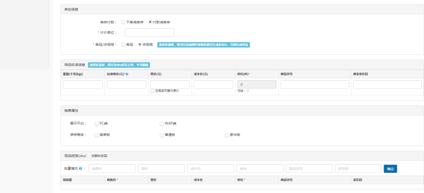
Task: Click batch-fill 销售价 input
Action: coord(112,169)
